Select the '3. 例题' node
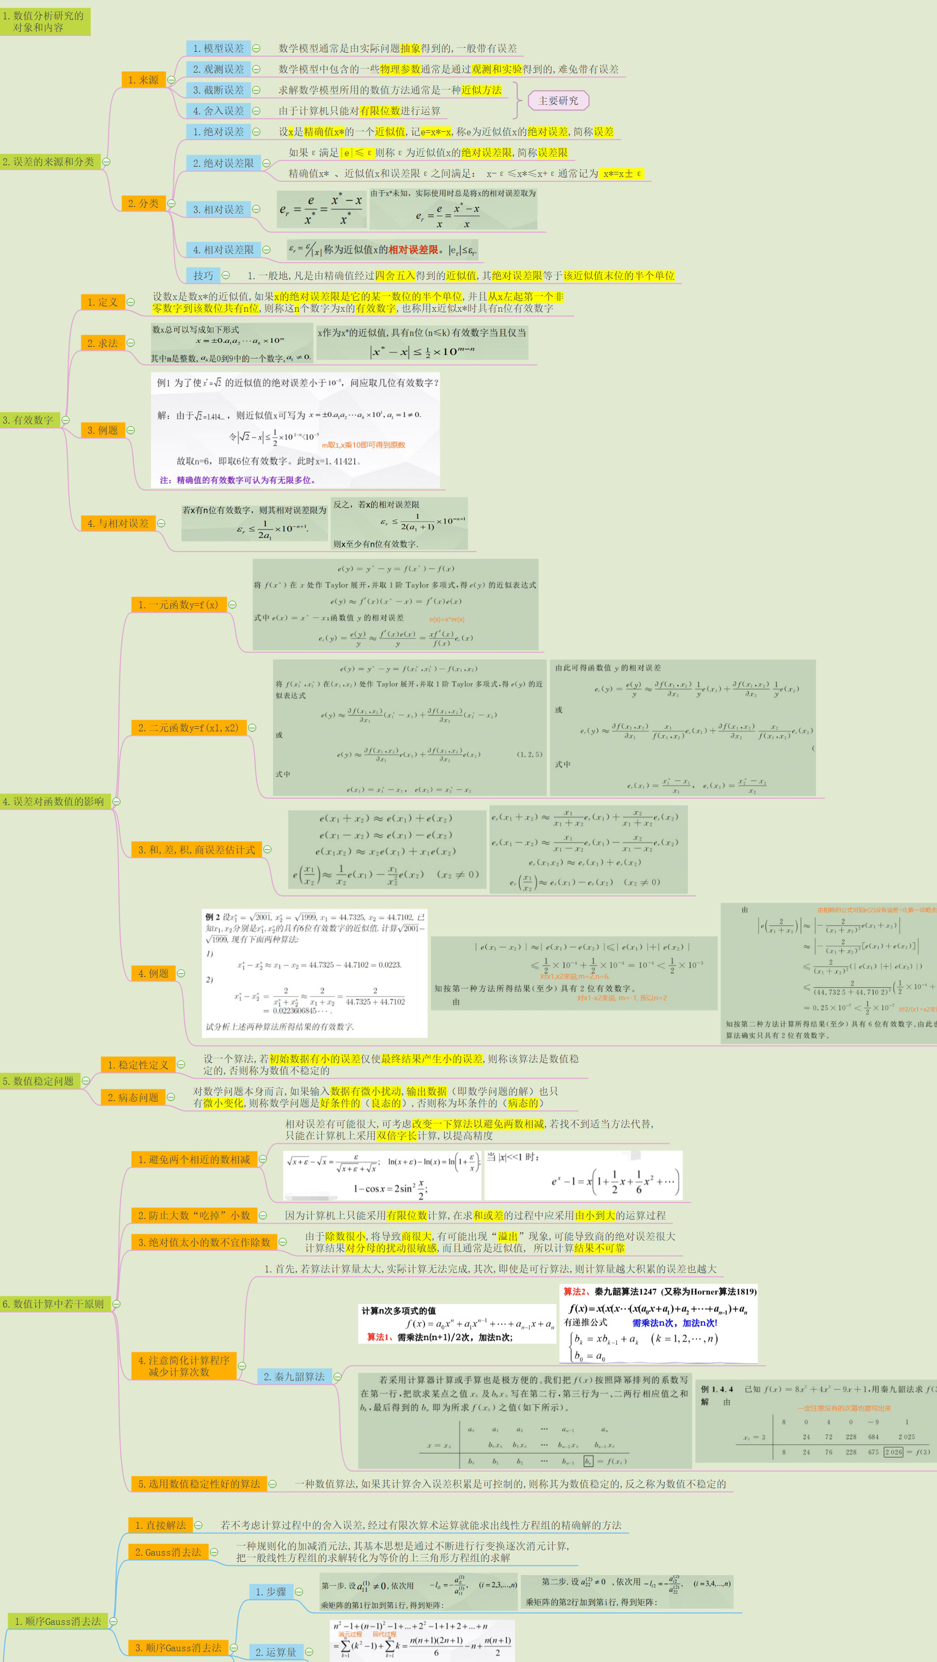The height and width of the screenshot is (1662, 937). point(103,430)
